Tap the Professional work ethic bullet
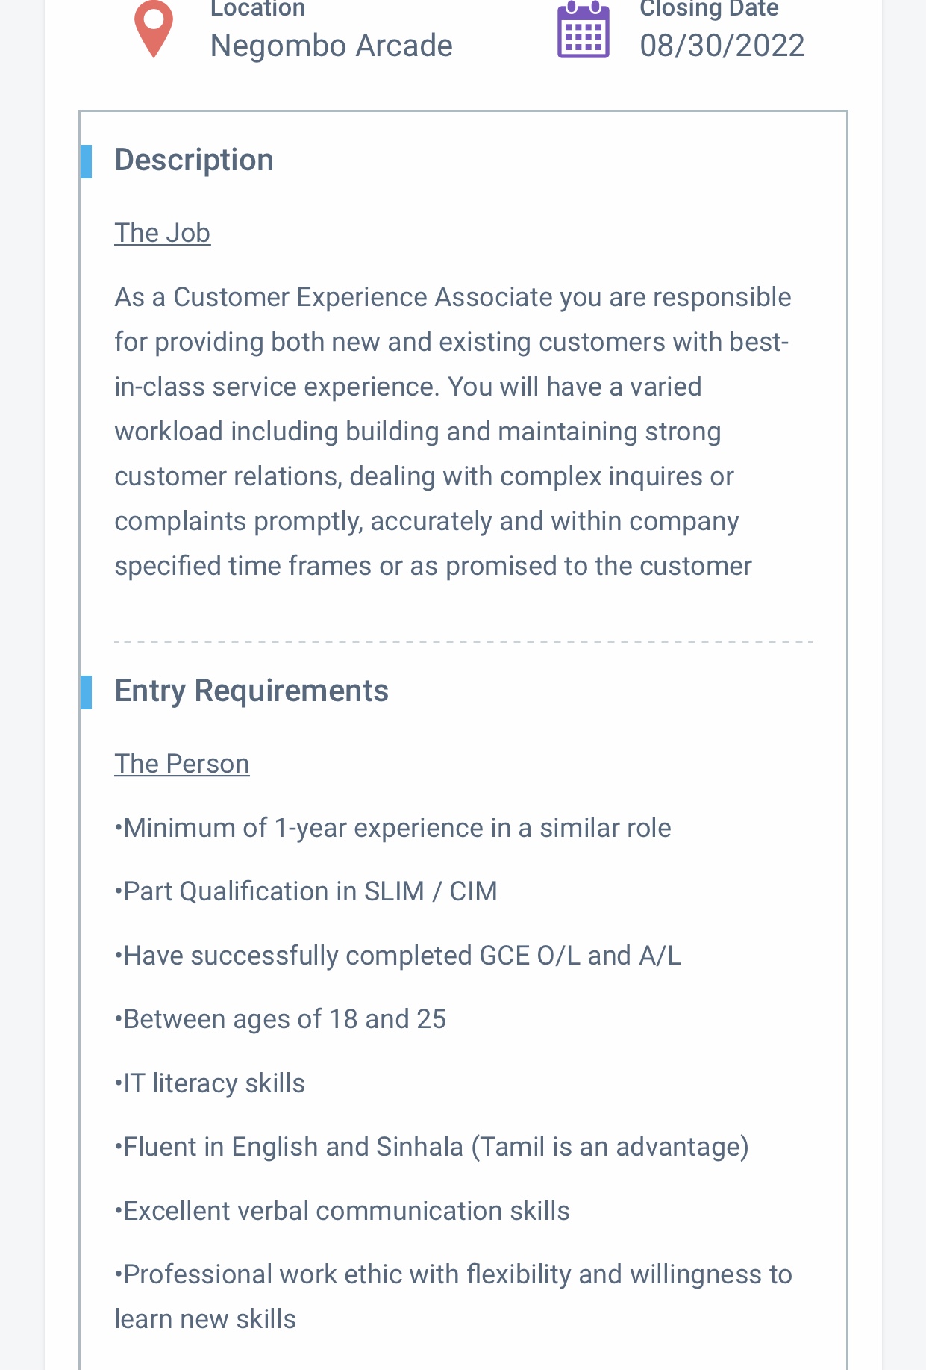 [454, 1297]
